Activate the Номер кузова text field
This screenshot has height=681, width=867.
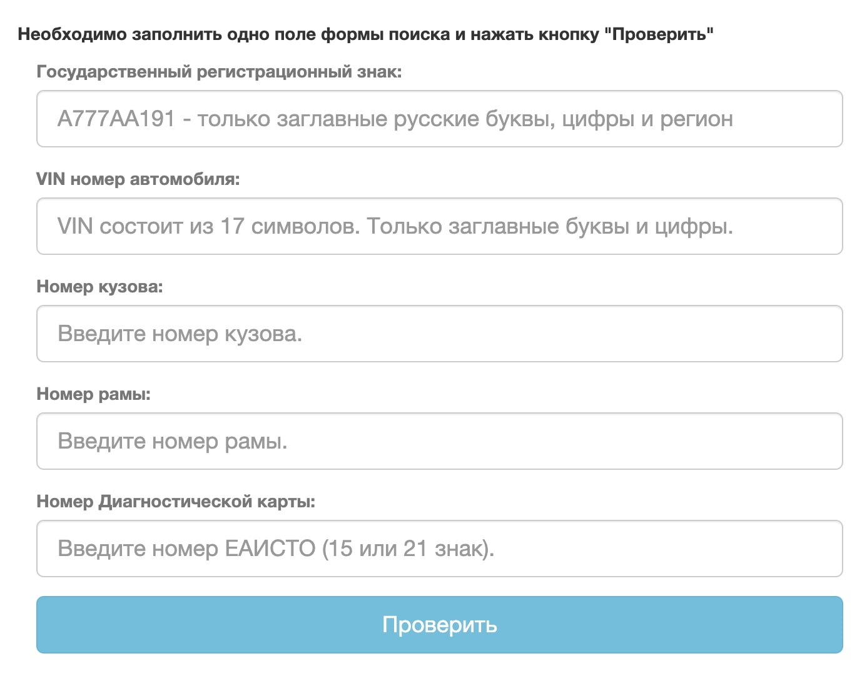point(439,334)
